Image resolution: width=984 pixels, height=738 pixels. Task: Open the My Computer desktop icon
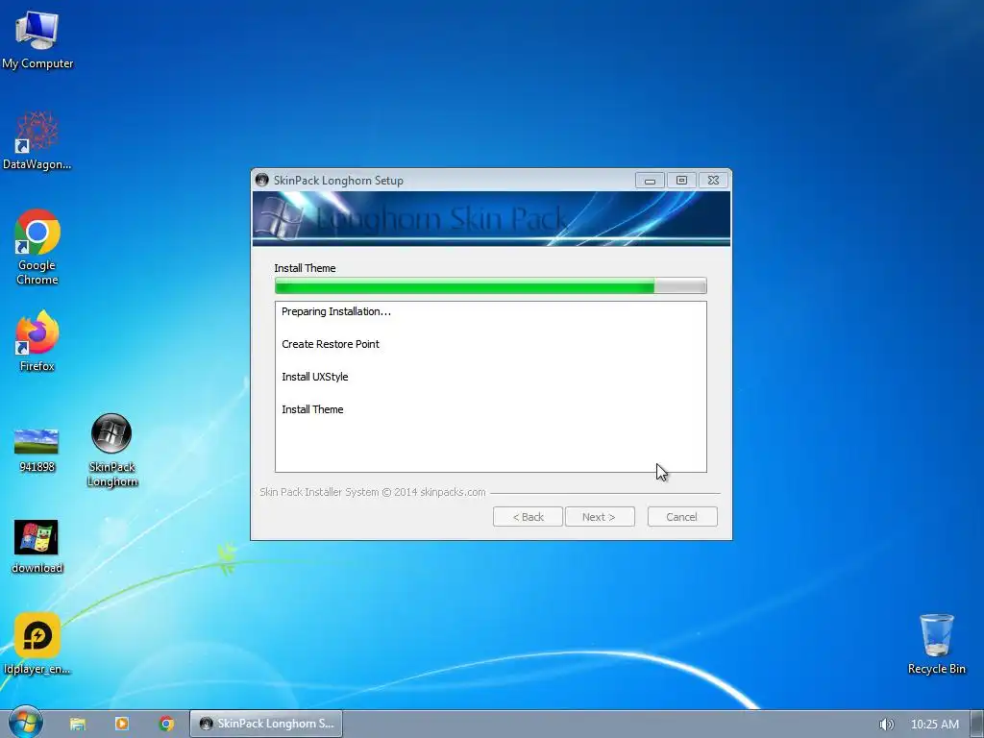pyautogui.click(x=37, y=39)
